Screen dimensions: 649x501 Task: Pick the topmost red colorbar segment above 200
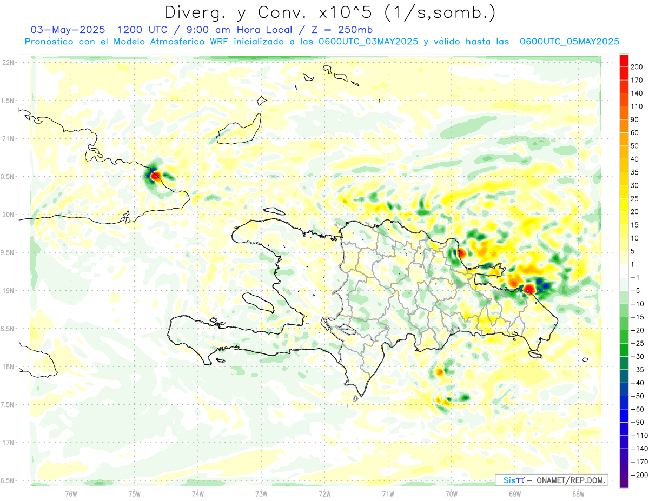pyautogui.click(x=624, y=61)
